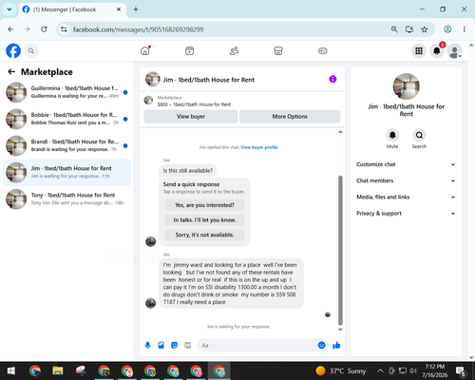Open Brandi conversation

click(x=66, y=145)
